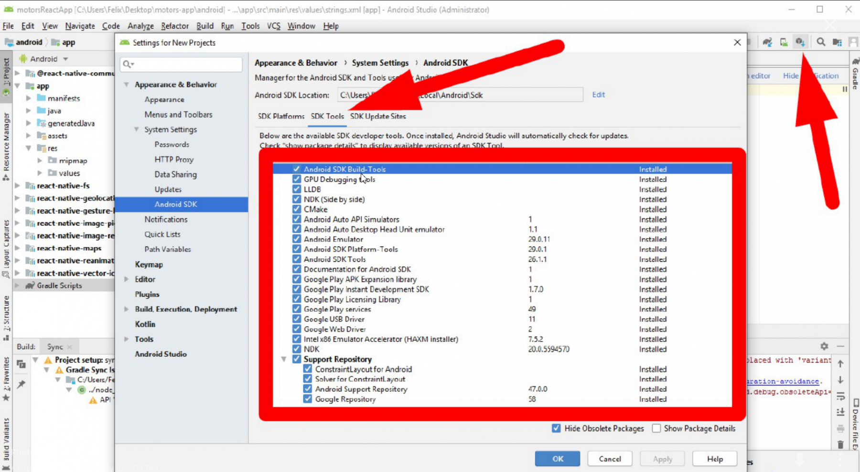Screen dimensions: 860x472
Task: Click the pin tab icon in Build panel
Action: click(21, 384)
